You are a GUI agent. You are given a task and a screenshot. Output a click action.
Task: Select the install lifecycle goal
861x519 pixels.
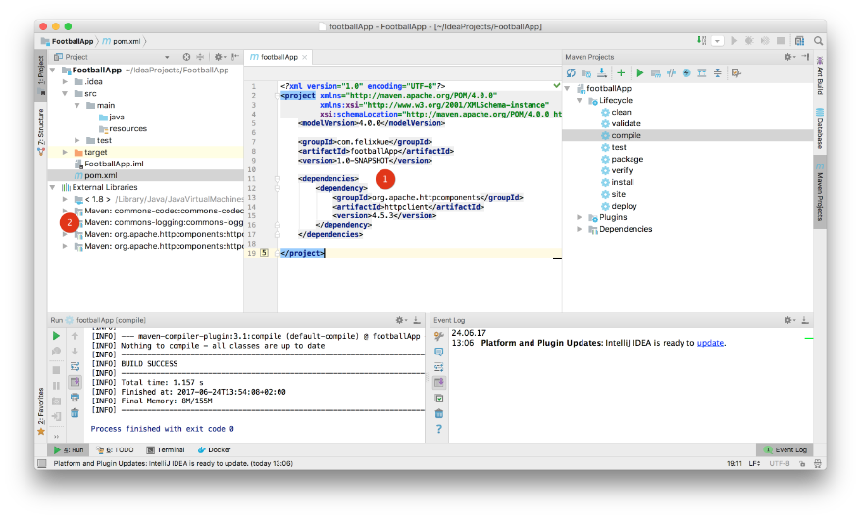coord(622,182)
